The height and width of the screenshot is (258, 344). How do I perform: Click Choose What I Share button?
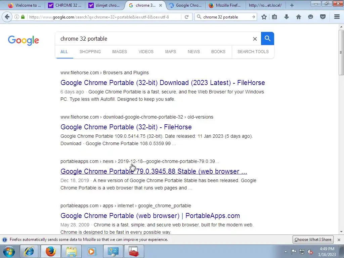[x=313, y=240]
